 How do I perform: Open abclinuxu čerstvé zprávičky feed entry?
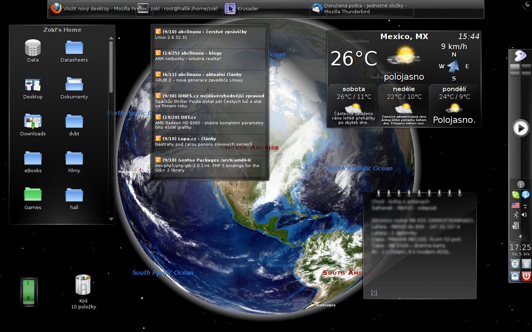click(x=209, y=38)
